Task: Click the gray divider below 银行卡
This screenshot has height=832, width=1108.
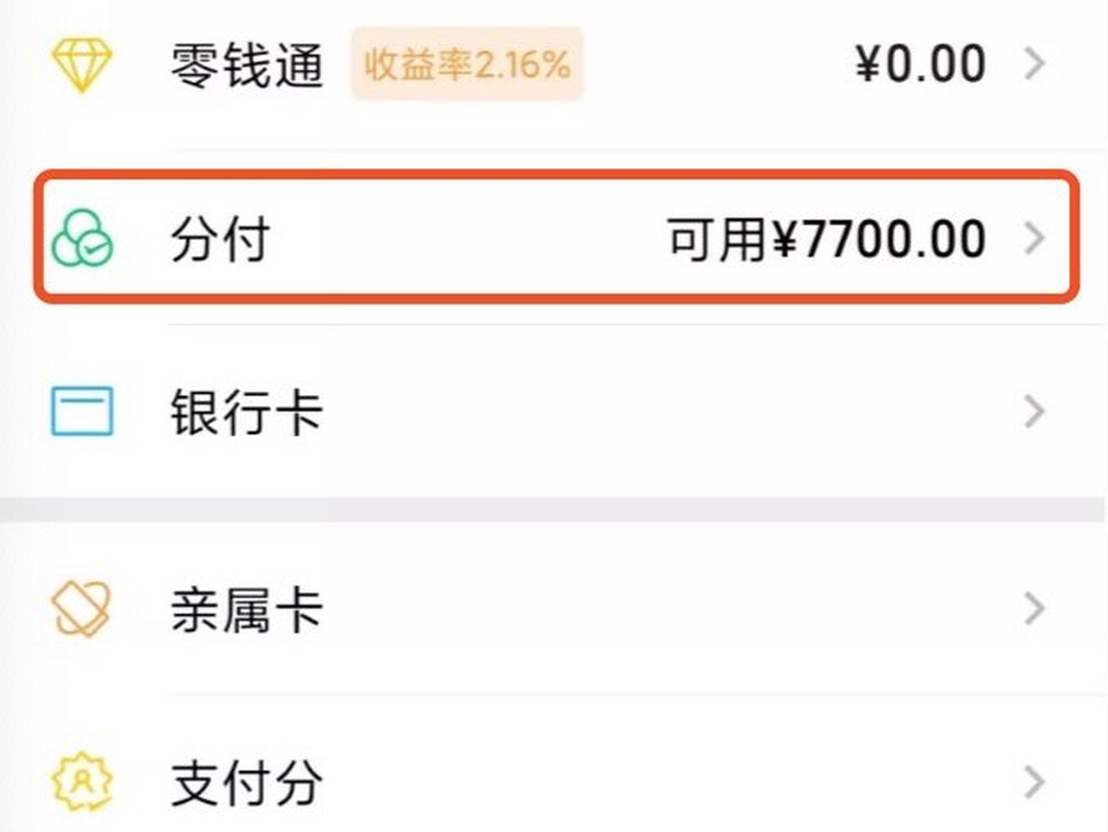Action: click(554, 510)
